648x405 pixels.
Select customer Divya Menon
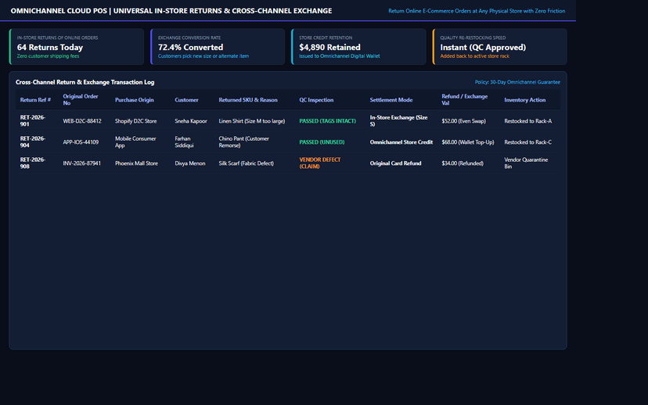point(190,163)
